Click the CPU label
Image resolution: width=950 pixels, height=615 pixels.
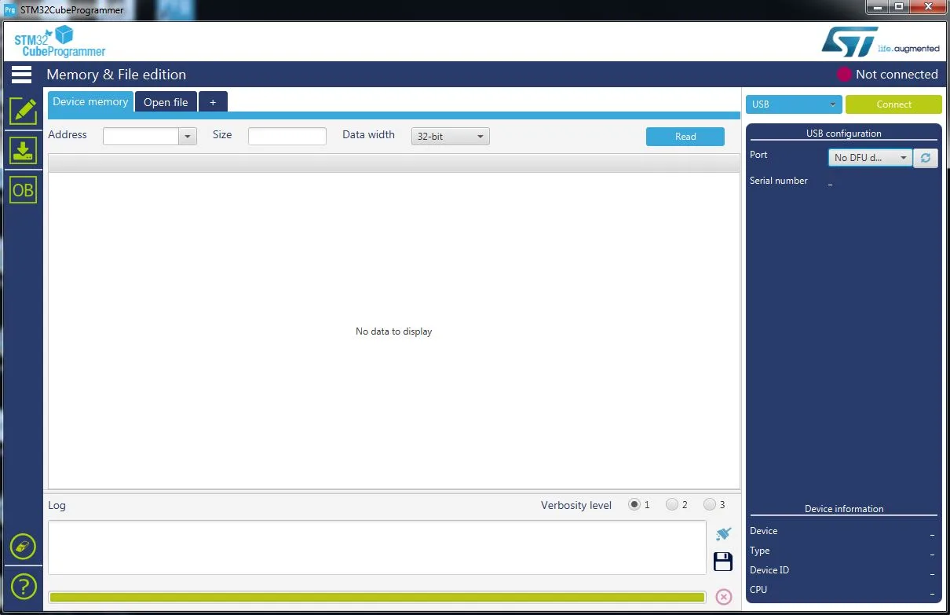click(x=758, y=590)
